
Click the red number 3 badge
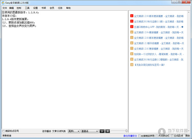click(132, 27)
